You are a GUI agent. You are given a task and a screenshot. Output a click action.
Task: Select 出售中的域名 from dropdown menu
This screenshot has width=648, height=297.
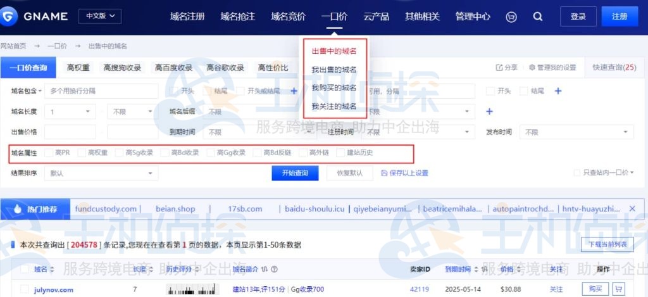tap(334, 51)
